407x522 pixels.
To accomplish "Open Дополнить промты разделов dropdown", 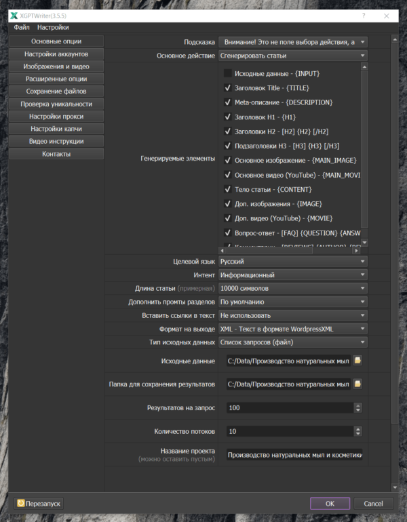I will coord(293,302).
